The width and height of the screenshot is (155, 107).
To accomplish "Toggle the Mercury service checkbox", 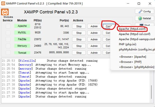I will click(x=8, y=46).
